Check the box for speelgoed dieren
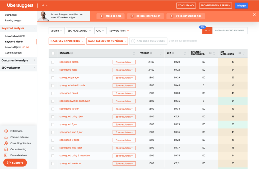Viewport: 259px width, 169px height. [53, 62]
